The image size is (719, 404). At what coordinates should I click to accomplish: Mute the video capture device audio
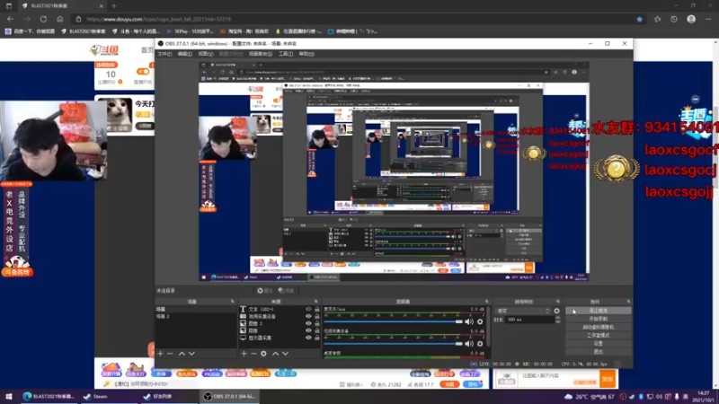point(469,344)
